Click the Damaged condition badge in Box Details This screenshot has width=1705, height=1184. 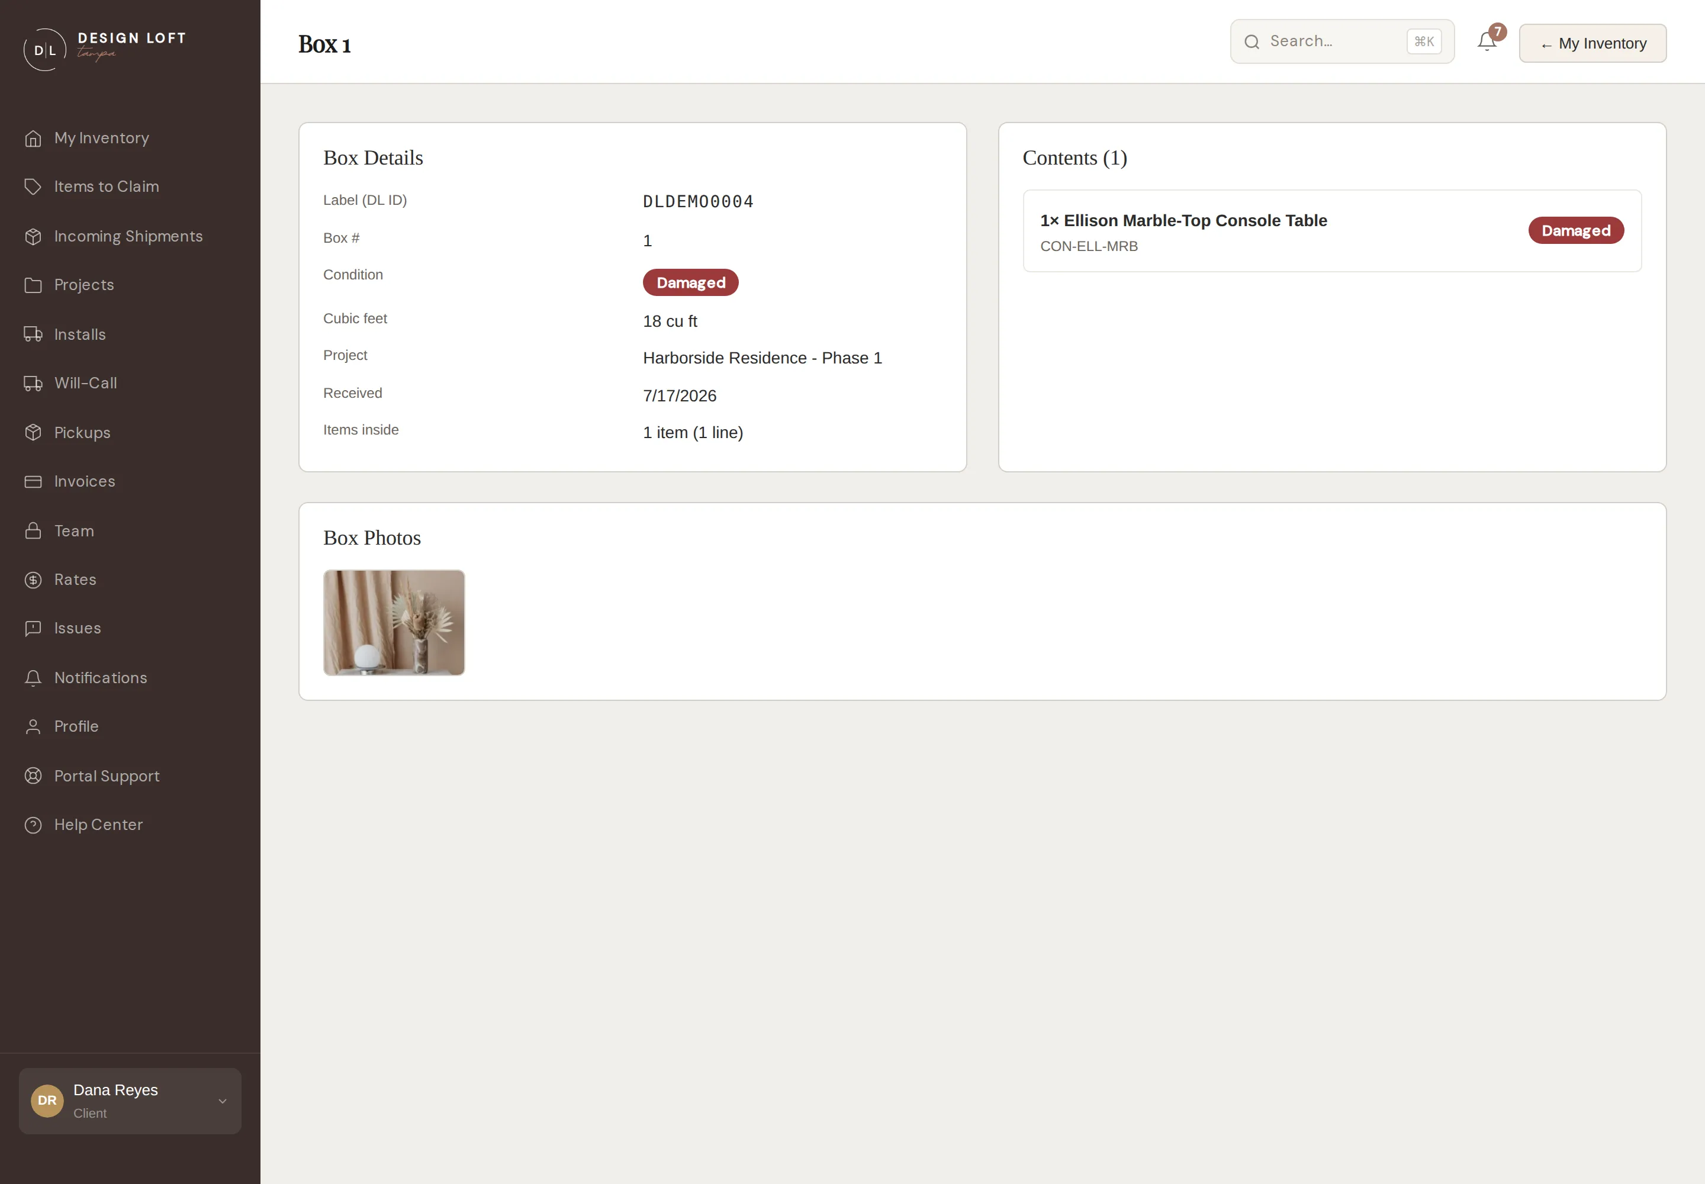pyautogui.click(x=691, y=282)
